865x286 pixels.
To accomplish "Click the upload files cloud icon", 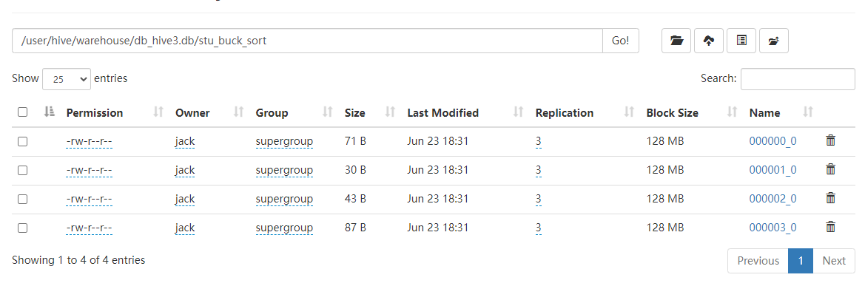I will pos(709,41).
